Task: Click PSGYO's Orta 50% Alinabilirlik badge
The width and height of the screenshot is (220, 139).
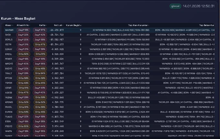Action: (x=23, y=126)
